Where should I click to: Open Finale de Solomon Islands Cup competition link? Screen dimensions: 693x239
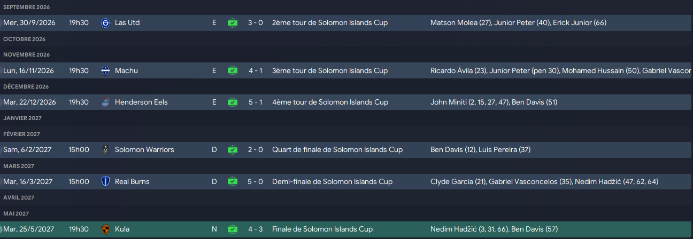point(322,229)
